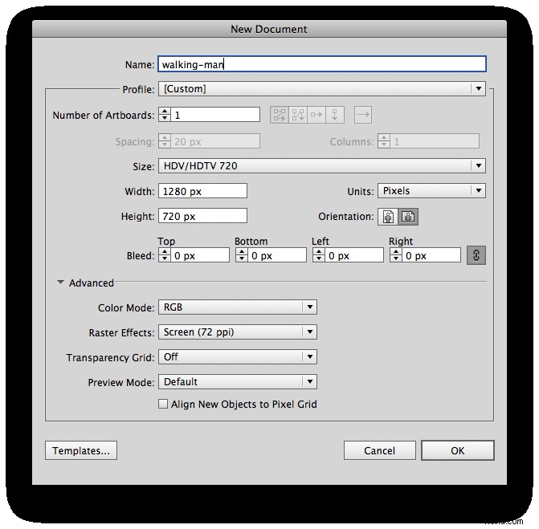The image size is (539, 529).
Task: Click the Top bleed stepper arrows
Action: (165, 255)
